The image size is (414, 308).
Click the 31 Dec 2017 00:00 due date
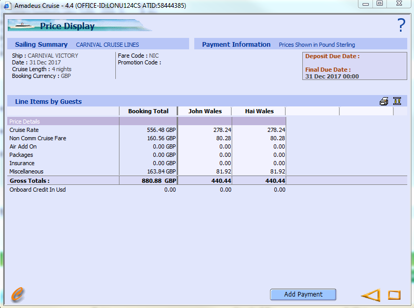pyautogui.click(x=332, y=76)
